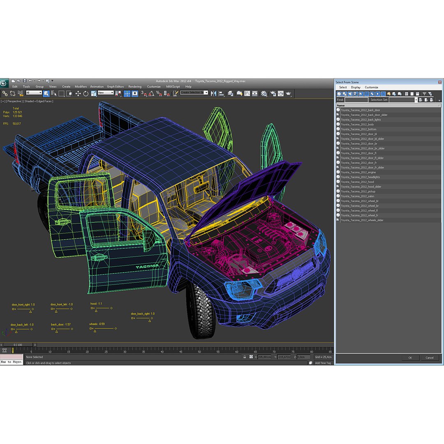Open the Edit menu
The height and width of the screenshot is (444, 444).
(15, 87)
